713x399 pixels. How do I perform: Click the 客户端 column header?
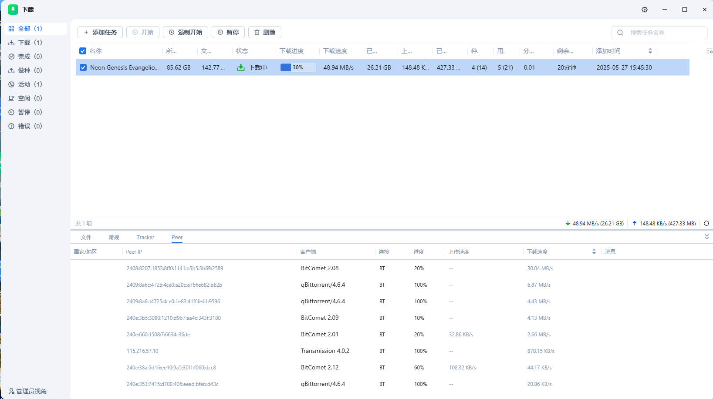click(308, 251)
